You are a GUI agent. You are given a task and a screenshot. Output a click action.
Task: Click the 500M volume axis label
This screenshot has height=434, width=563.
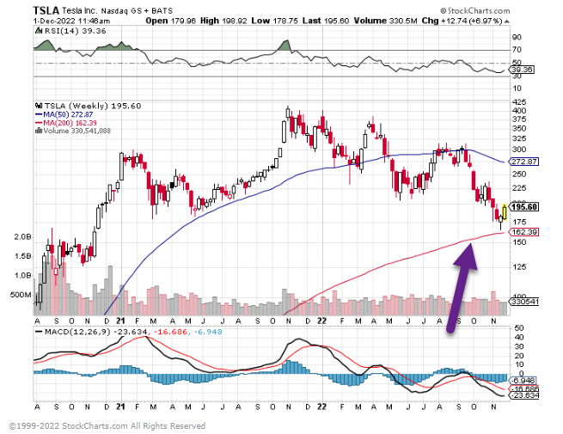point(21,295)
